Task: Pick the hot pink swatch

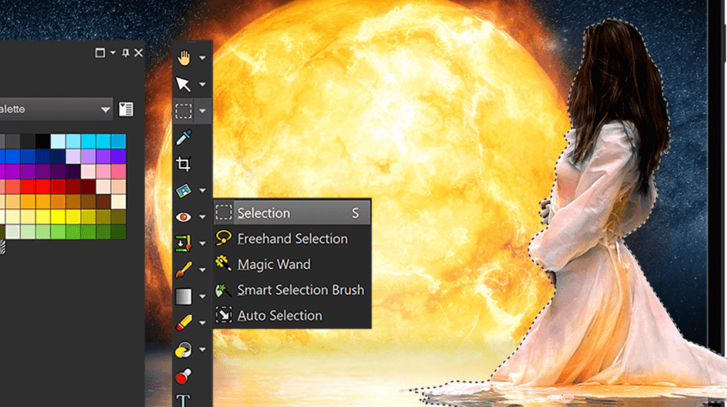Action: coord(118,171)
